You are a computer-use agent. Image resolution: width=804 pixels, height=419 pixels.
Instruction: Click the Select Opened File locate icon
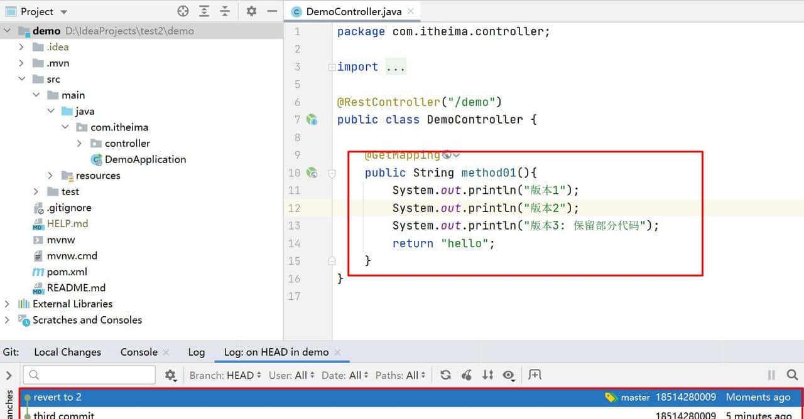coord(183,11)
